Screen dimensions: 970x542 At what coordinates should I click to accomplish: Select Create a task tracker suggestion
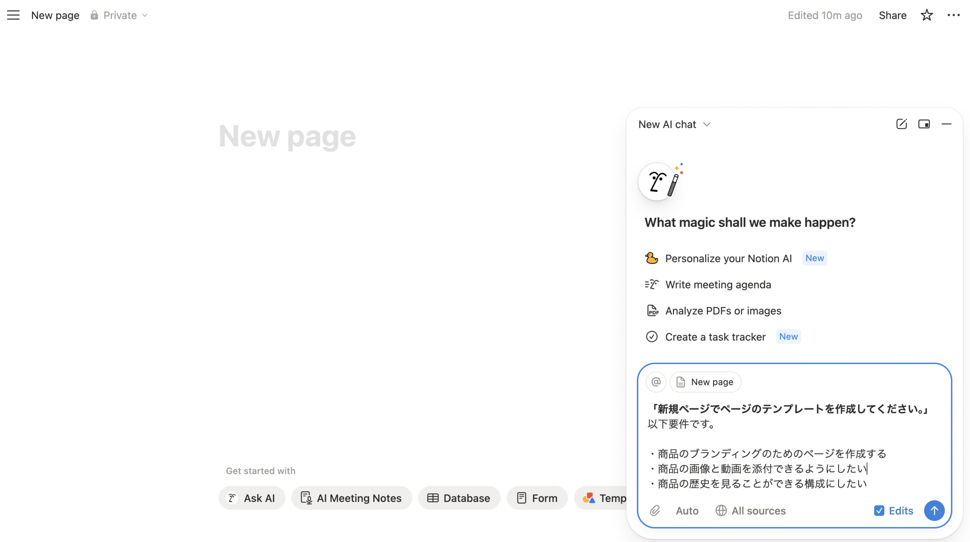(715, 337)
